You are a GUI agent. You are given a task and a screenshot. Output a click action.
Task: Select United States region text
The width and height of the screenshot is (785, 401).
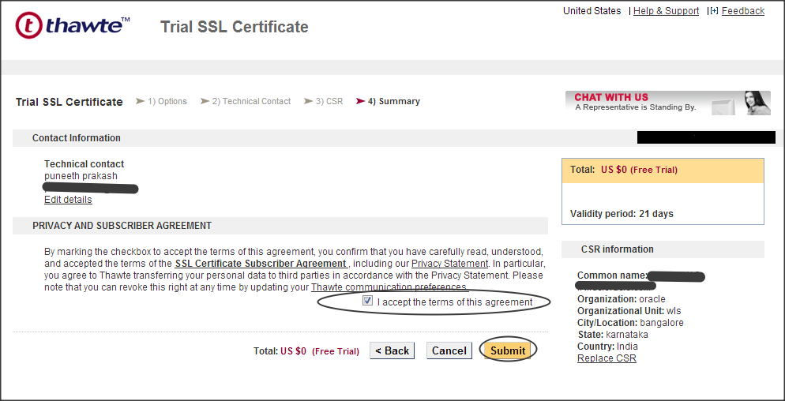592,11
